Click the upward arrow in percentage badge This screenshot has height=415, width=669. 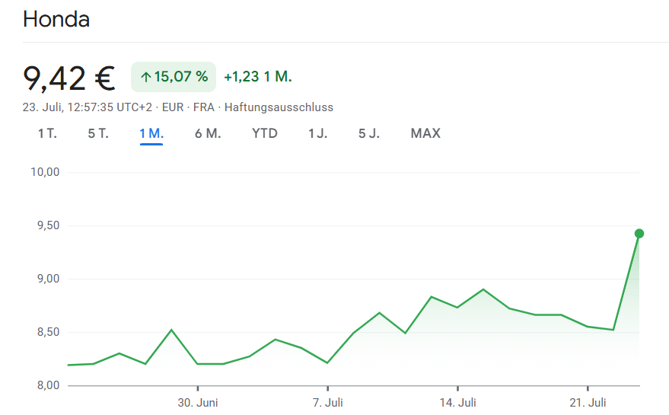[x=146, y=77]
